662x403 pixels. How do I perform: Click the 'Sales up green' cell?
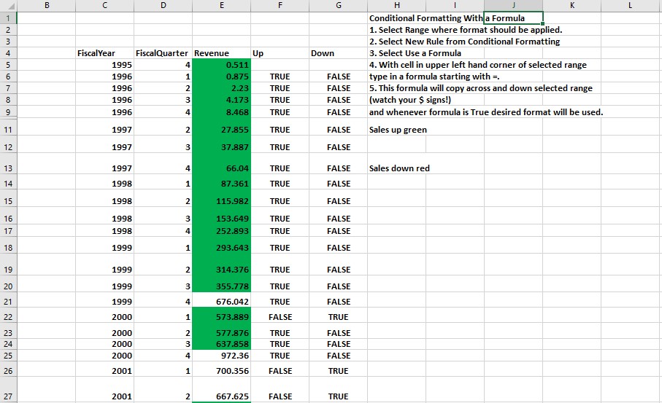[398, 130]
